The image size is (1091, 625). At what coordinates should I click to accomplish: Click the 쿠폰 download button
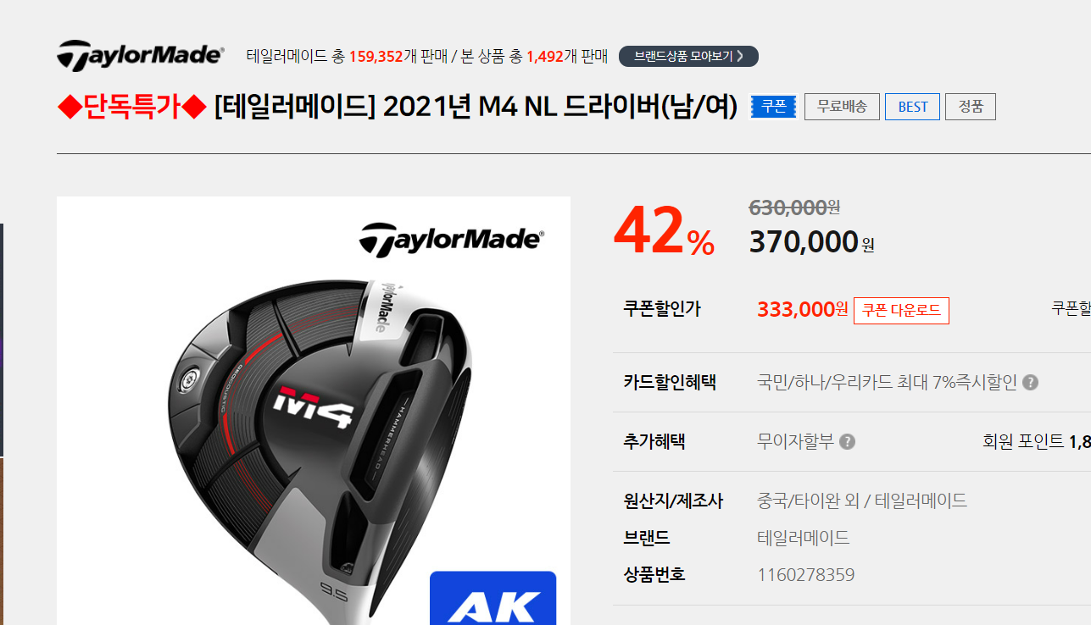901,310
